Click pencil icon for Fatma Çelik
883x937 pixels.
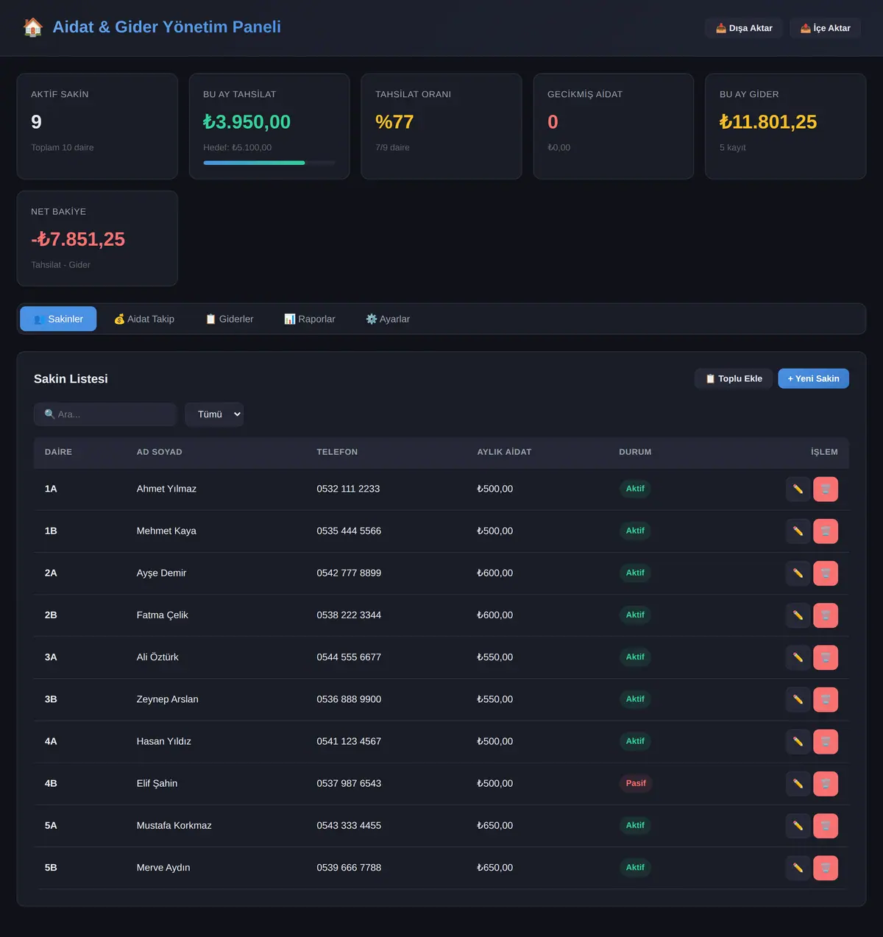[798, 615]
